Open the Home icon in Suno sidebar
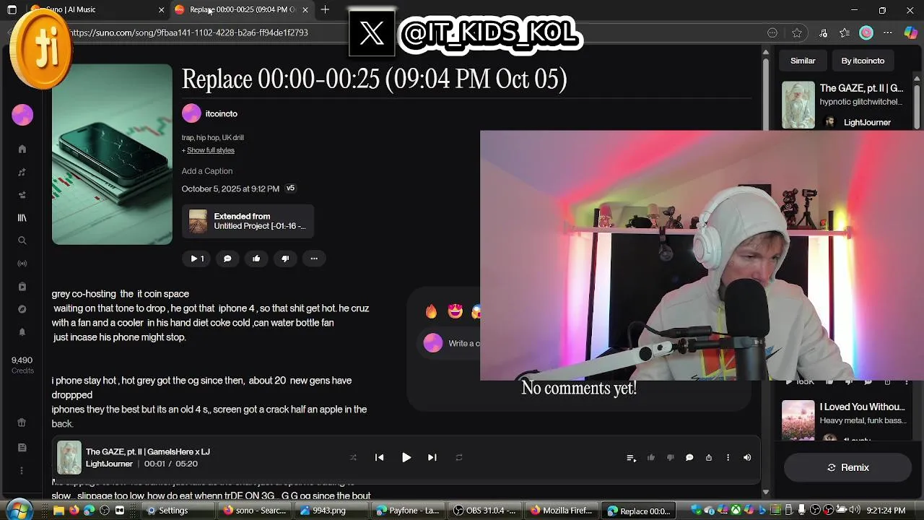 22,149
